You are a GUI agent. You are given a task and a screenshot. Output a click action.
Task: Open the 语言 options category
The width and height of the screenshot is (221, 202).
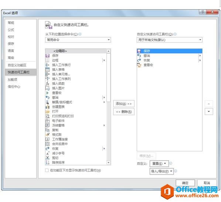pyautogui.click(x=11, y=51)
